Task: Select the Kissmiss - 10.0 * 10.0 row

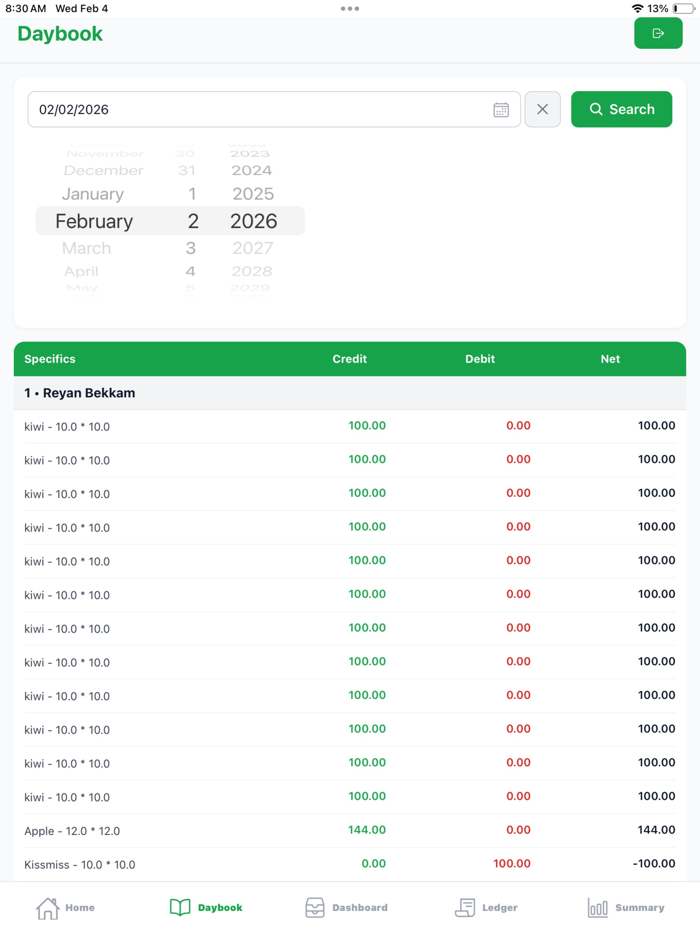Action: (x=350, y=864)
